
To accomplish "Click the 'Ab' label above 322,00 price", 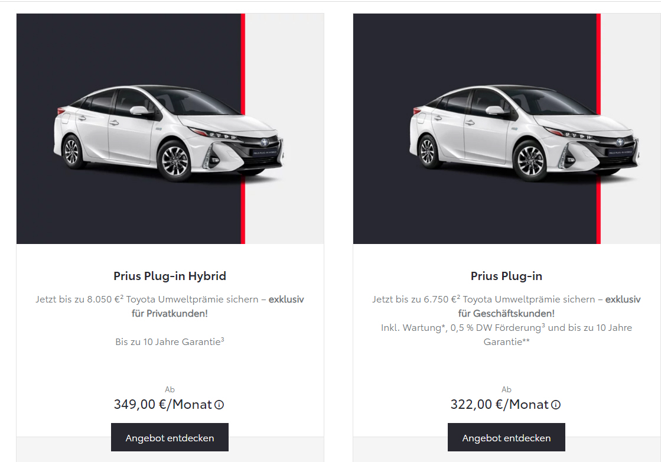I will point(506,389).
